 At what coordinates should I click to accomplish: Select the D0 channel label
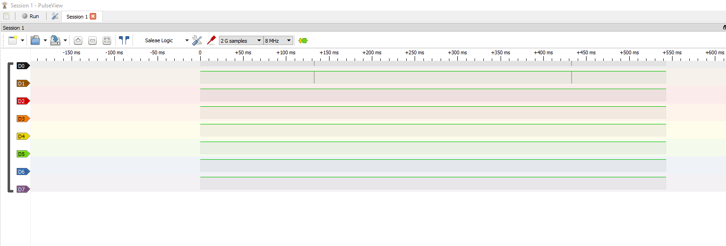click(x=23, y=65)
